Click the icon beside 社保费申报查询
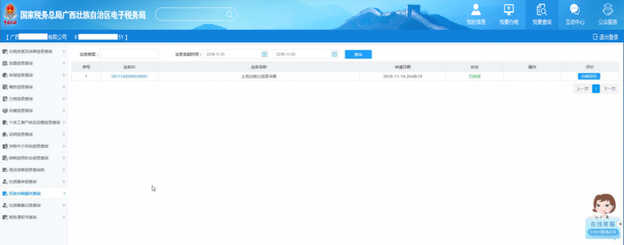Screen dimensions: 624x245 (x=5, y=181)
